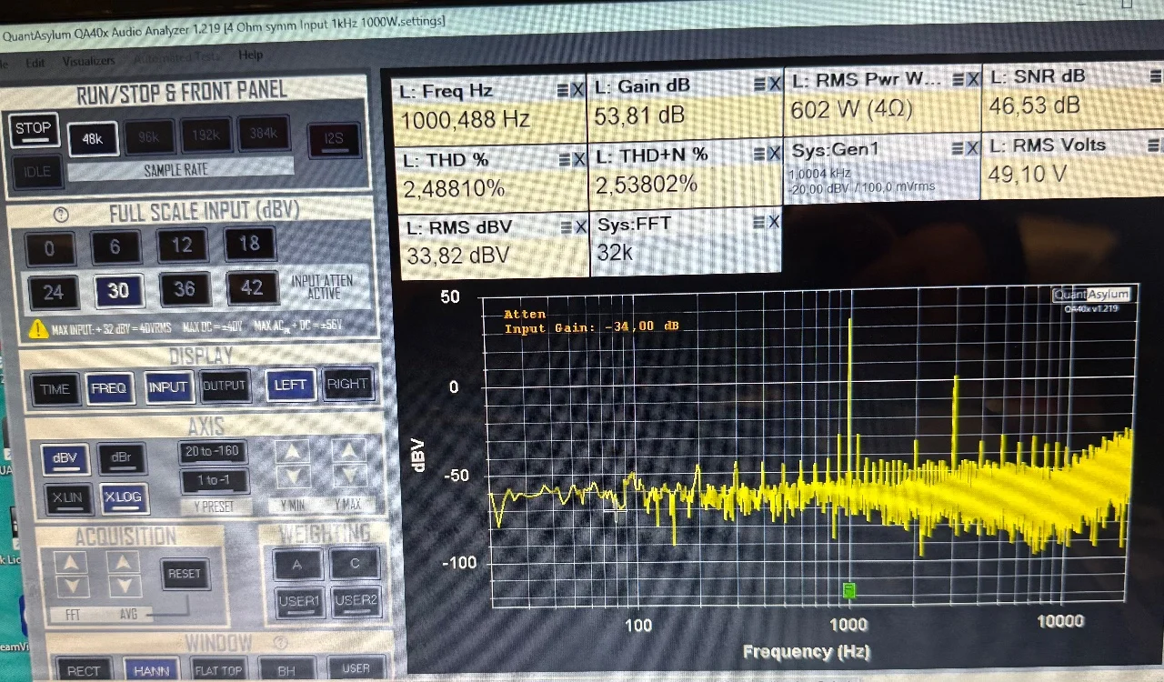Close the L: RMS Pwr W tile
Viewport: 1164px width, 682px height.
974,80
